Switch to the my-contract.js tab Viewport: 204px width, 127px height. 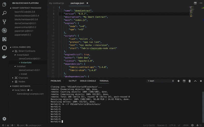tap(56, 3)
